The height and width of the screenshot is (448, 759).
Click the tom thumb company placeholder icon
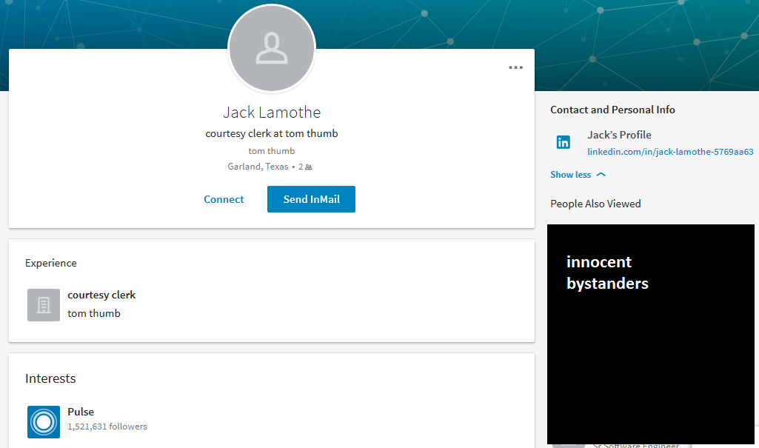click(x=44, y=305)
